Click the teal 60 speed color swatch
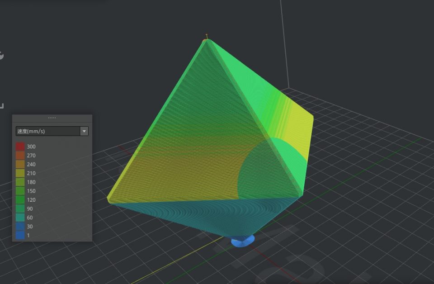 [20, 217]
